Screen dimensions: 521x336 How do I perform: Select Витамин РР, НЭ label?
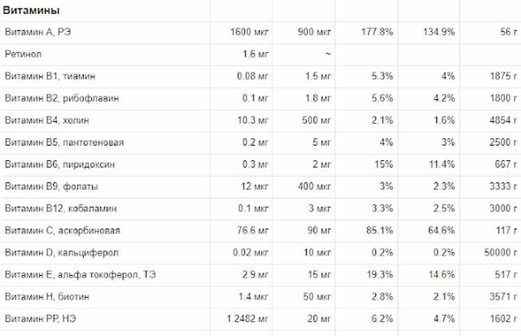click(x=40, y=319)
